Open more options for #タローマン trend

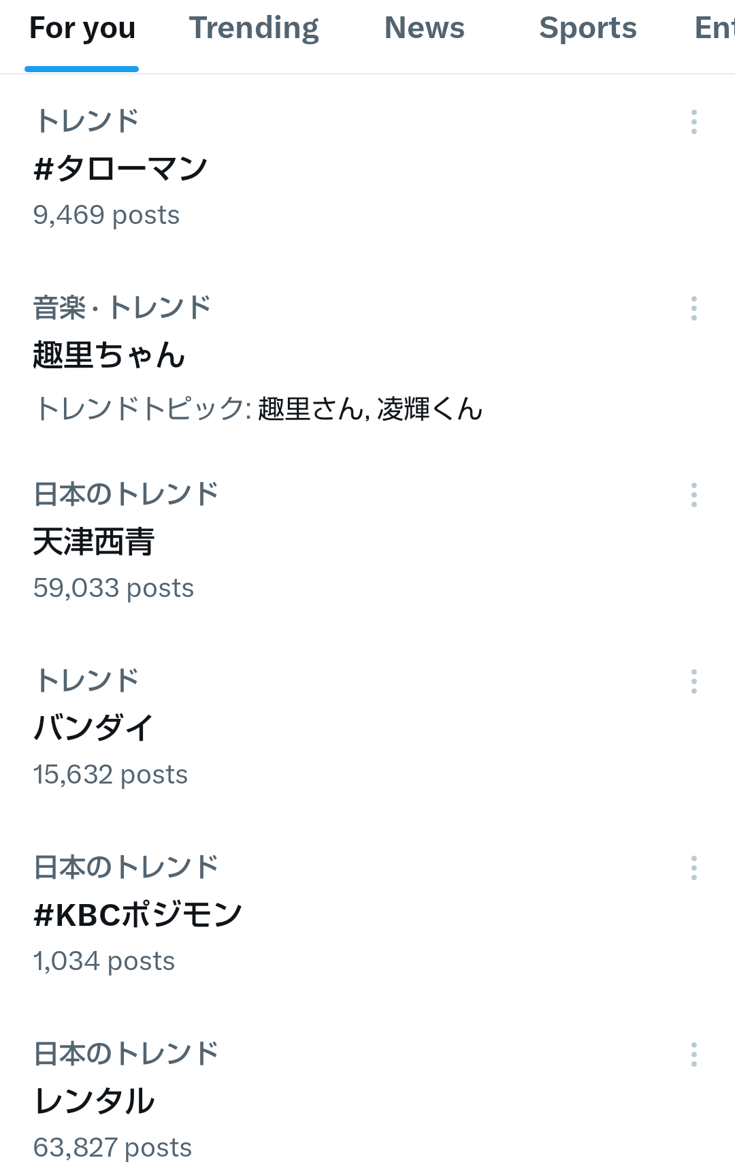(693, 122)
